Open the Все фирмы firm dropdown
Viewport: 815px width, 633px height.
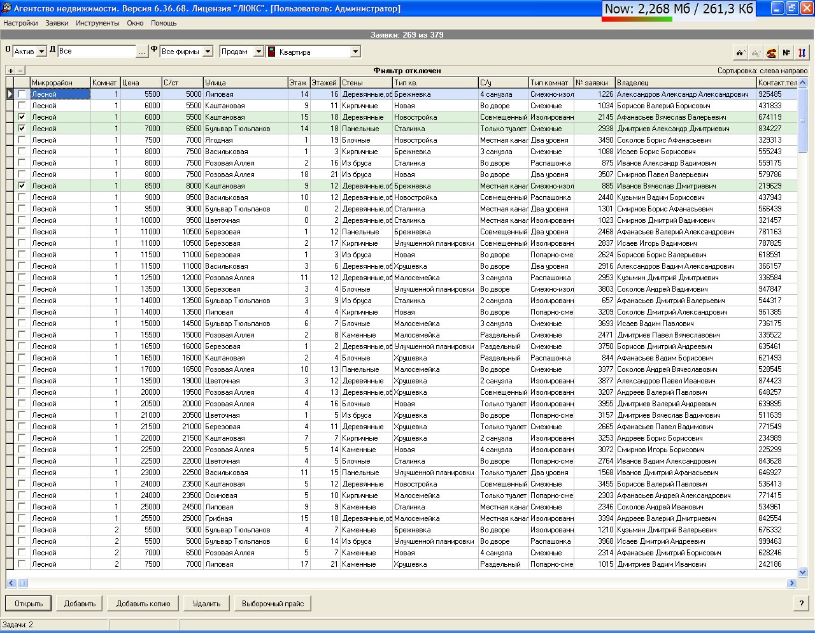(208, 52)
